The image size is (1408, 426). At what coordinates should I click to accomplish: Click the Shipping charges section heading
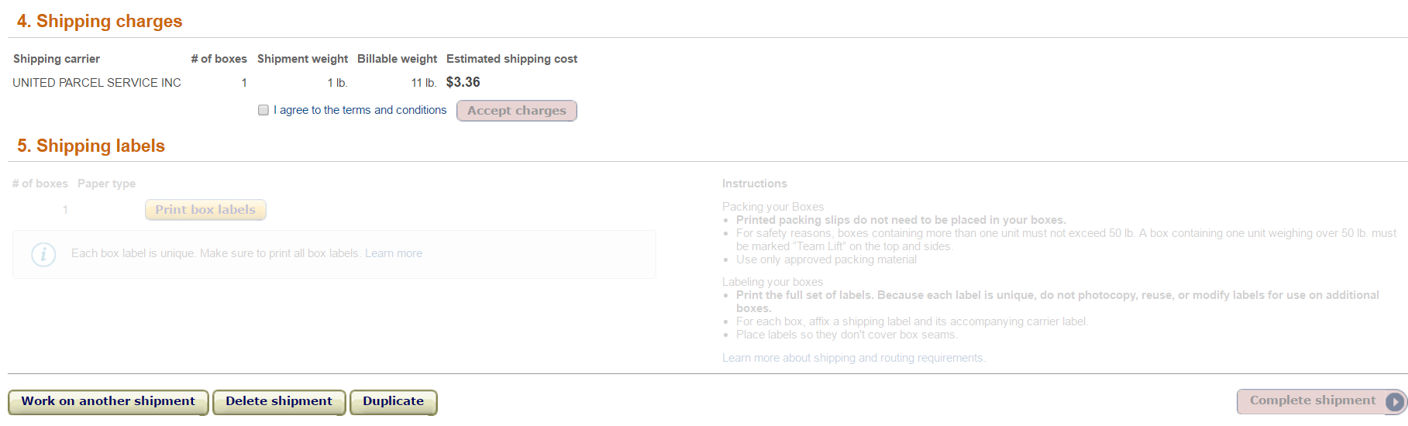(100, 21)
